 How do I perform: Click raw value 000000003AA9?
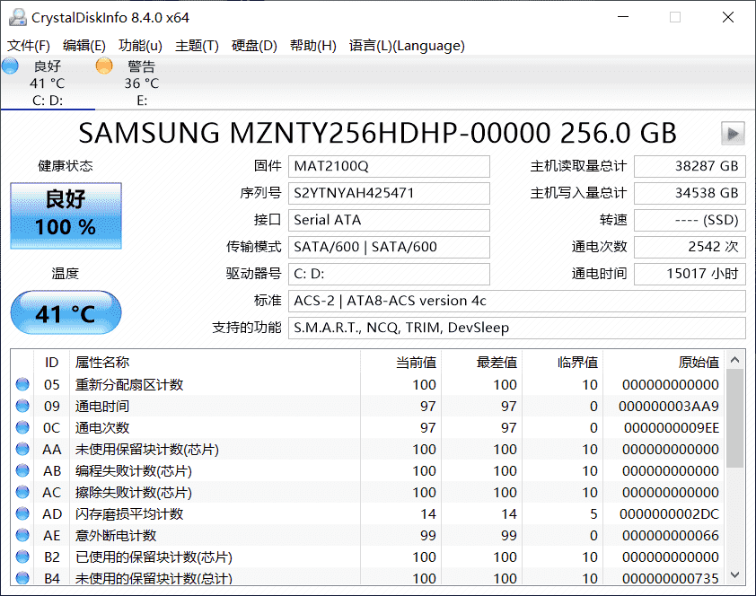click(669, 407)
